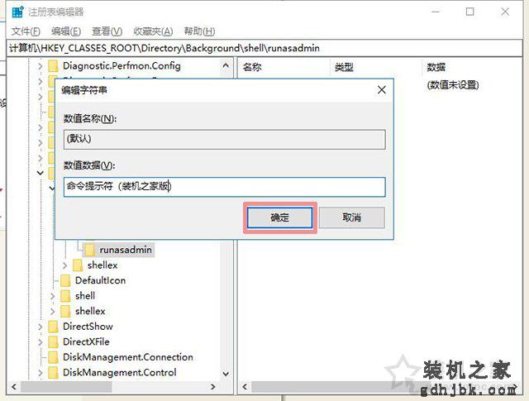Click the 确定 button in the dialog
529x401 pixels.
click(279, 217)
